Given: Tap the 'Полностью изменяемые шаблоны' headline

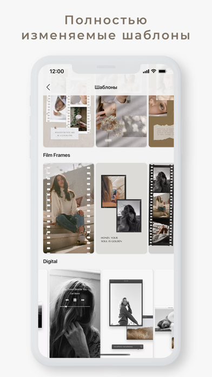Looking at the screenshot, I should [x=106, y=28].
